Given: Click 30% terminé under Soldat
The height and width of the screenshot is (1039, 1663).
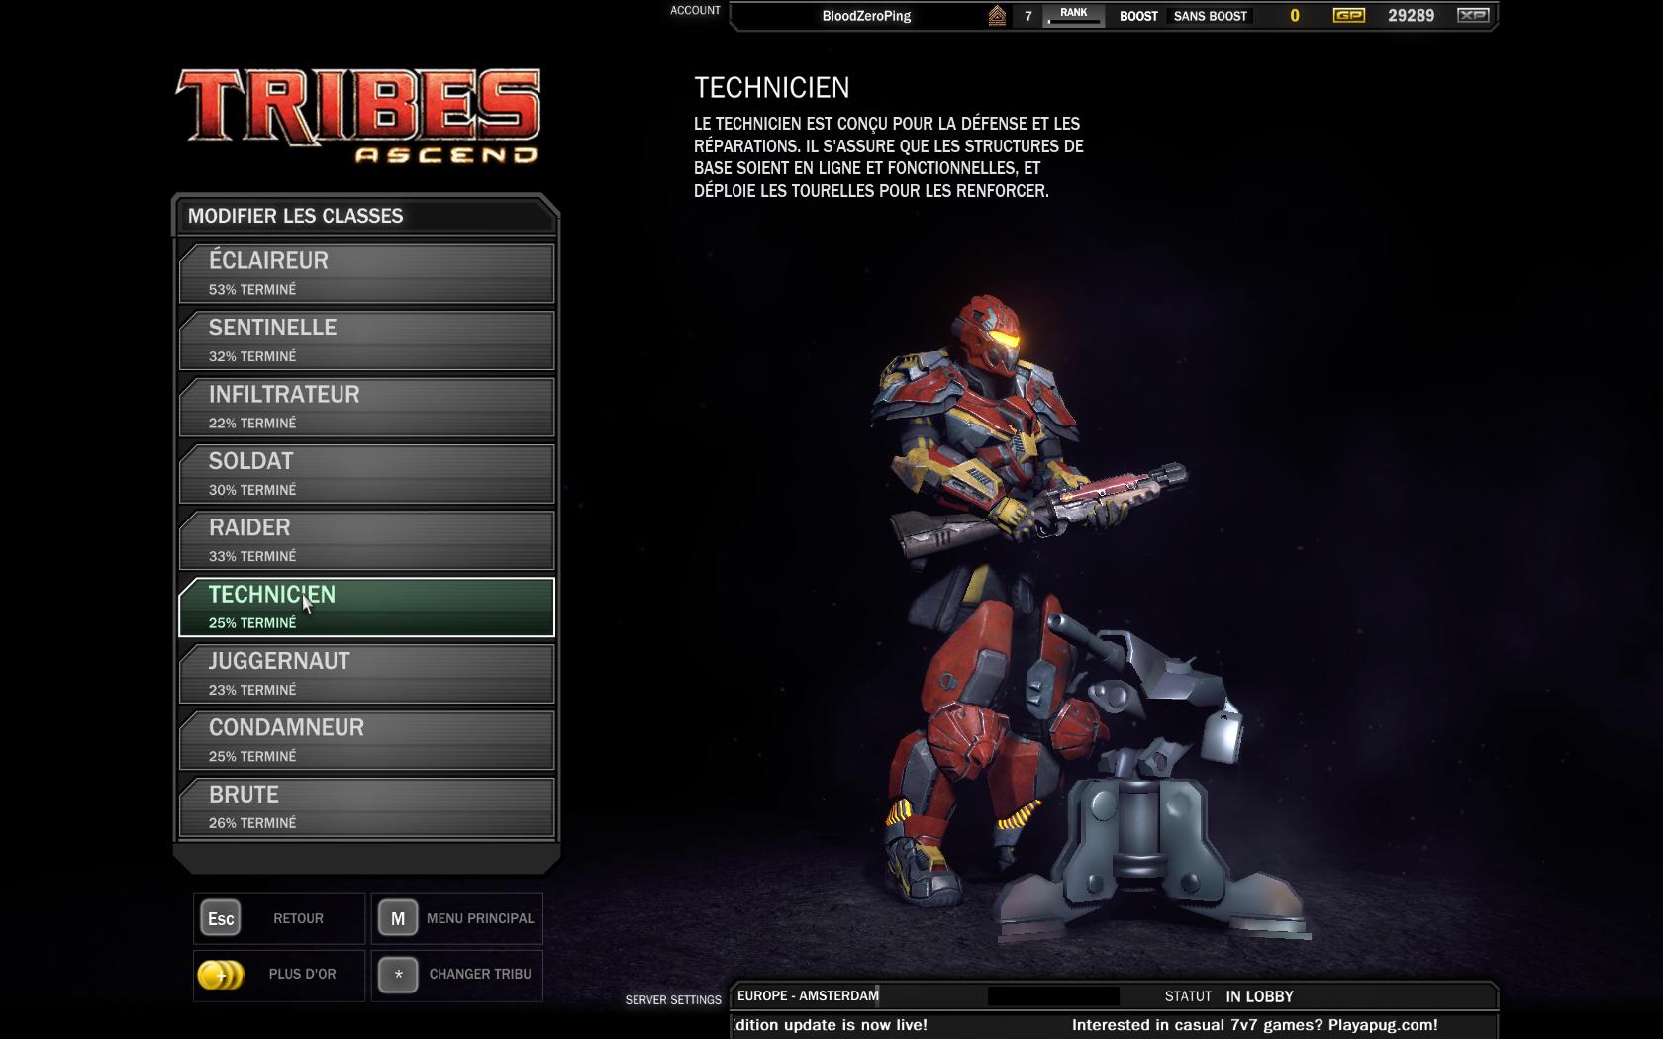Looking at the screenshot, I should [x=251, y=490].
